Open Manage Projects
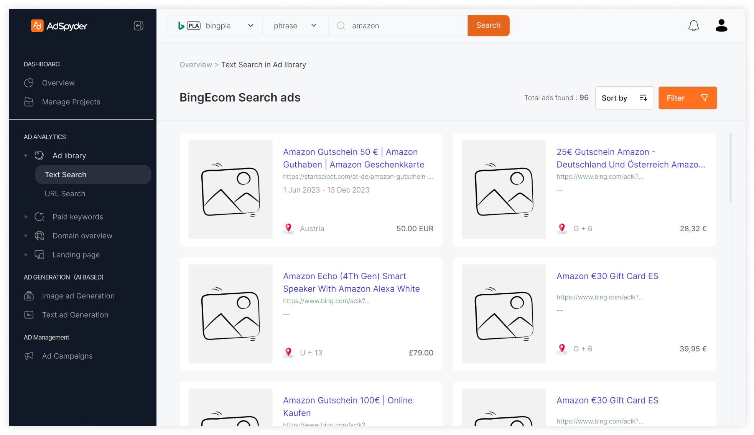Viewport: 754px width, 435px height. [x=71, y=102]
